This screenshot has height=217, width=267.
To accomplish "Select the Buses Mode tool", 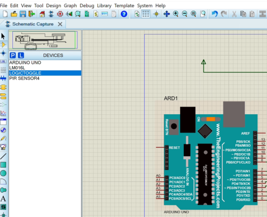I will coord(3,78).
